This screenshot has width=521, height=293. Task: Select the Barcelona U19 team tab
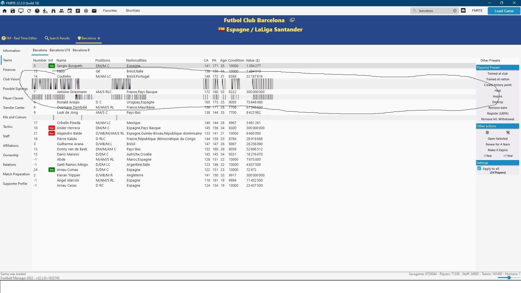60,50
